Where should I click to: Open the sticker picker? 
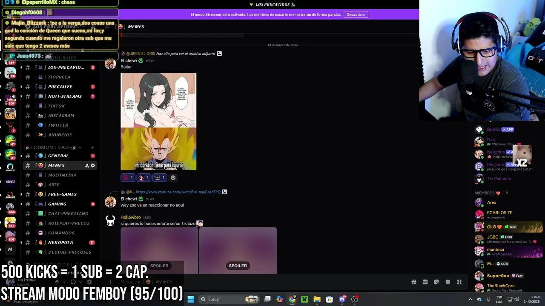(436, 282)
